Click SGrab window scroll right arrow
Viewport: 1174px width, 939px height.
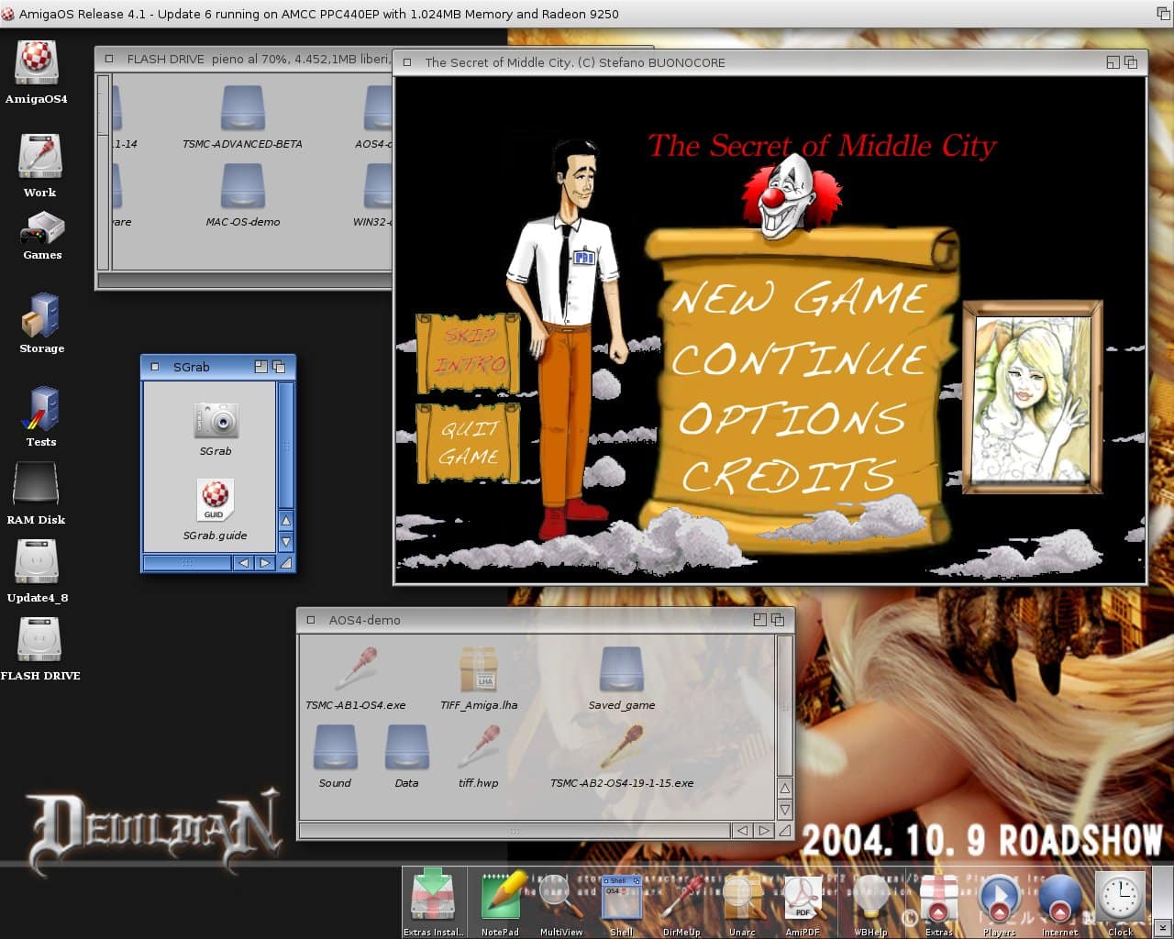tap(265, 563)
